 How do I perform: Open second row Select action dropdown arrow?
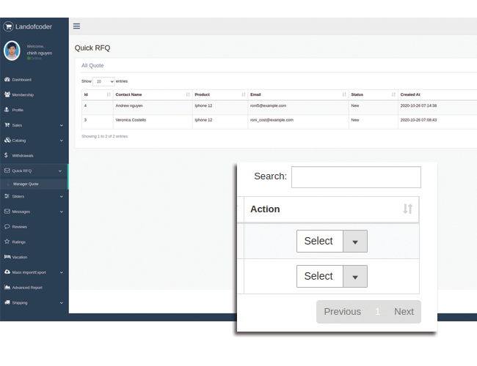click(x=355, y=277)
